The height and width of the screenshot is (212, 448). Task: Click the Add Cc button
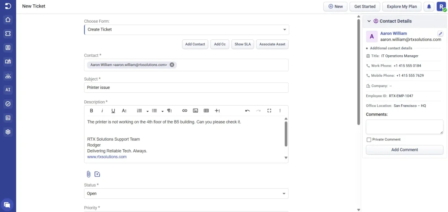(220, 44)
